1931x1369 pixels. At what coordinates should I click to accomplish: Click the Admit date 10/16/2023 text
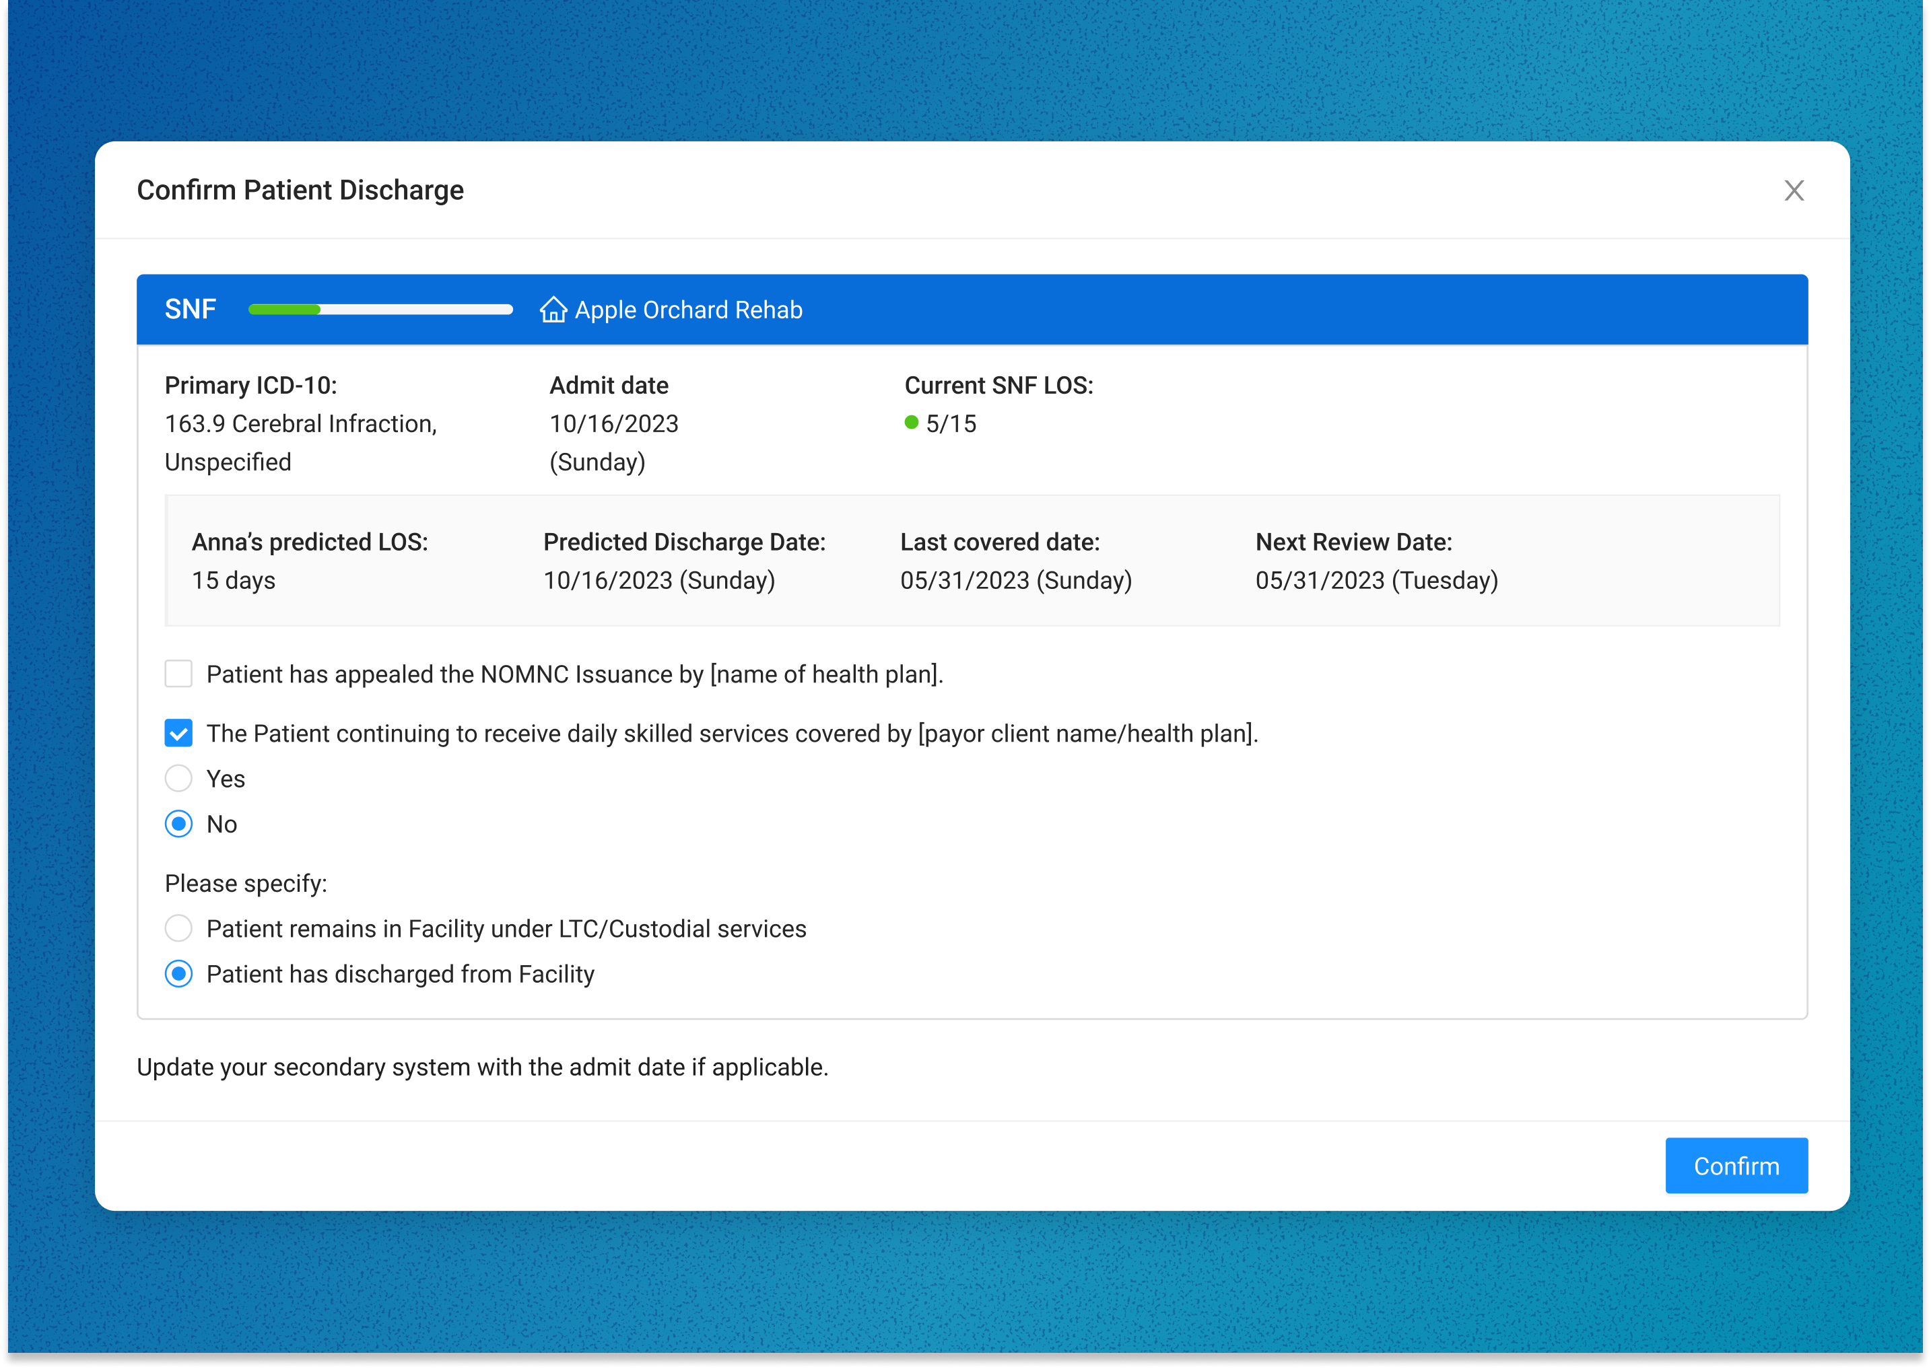(614, 424)
